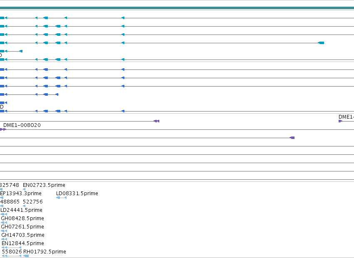Select the GH07261.5prime label

pos(22,227)
